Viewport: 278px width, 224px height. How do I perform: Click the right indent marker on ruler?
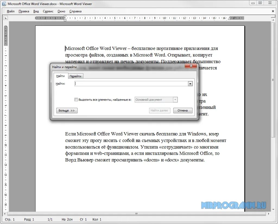229,18
